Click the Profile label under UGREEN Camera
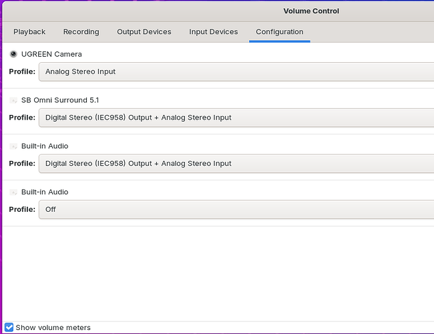 pos(22,71)
